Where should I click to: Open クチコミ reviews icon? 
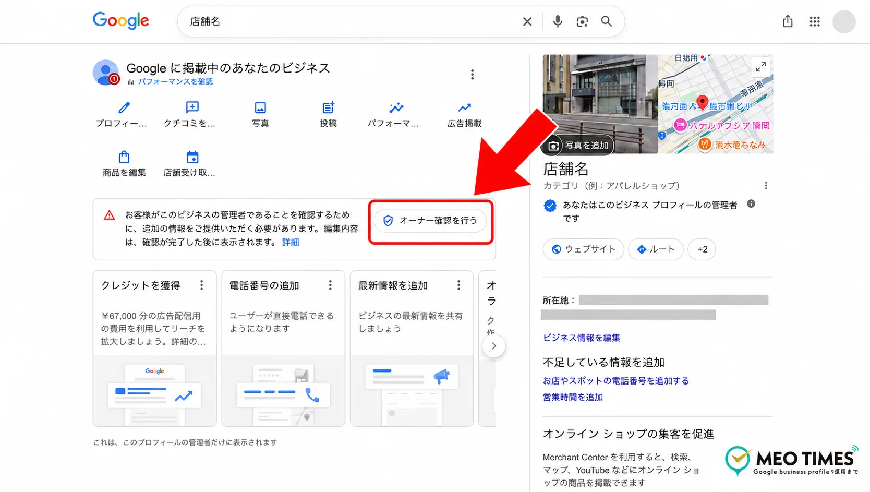(x=192, y=108)
